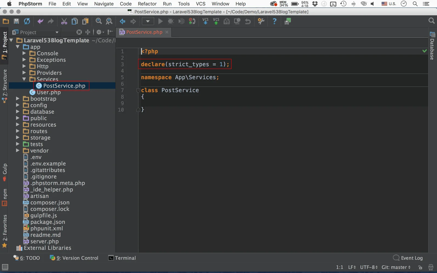Screen dimensions: 437x273
Task: Click the Synchronize refresh icon
Action: 27,21
